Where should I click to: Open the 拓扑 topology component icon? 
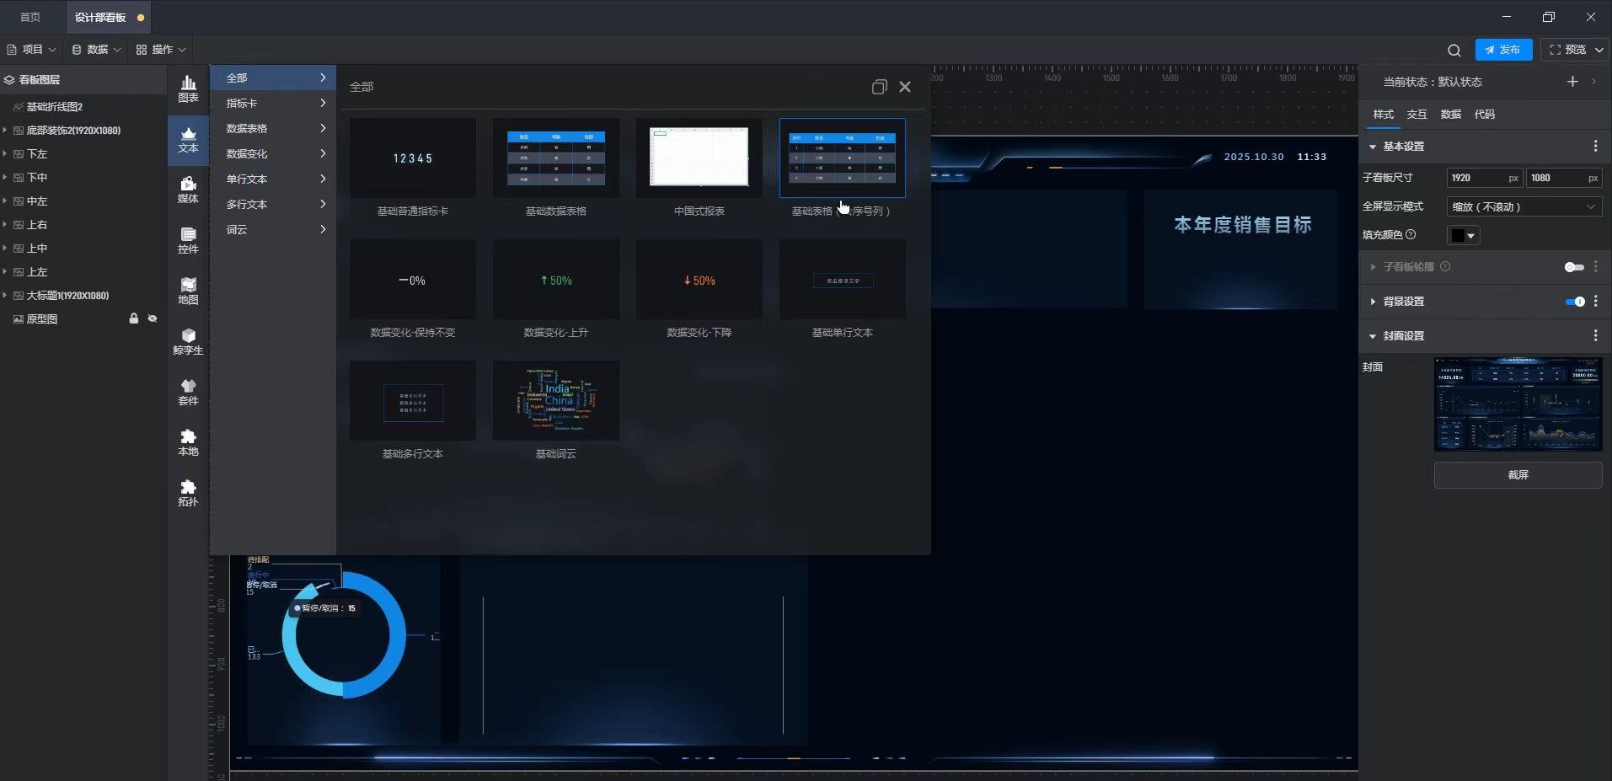(x=188, y=493)
